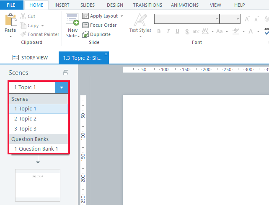Switch to the SLIDES tab

point(88,5)
